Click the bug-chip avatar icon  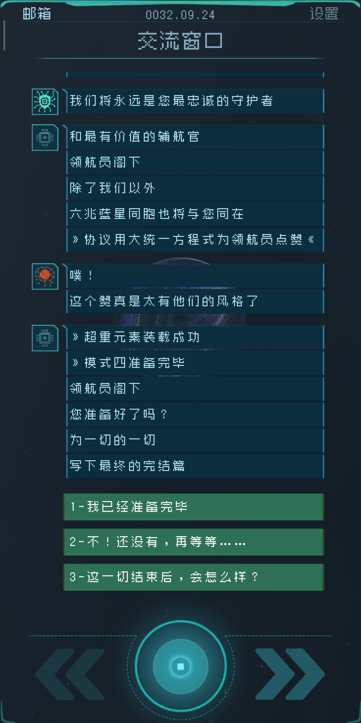coord(45,102)
